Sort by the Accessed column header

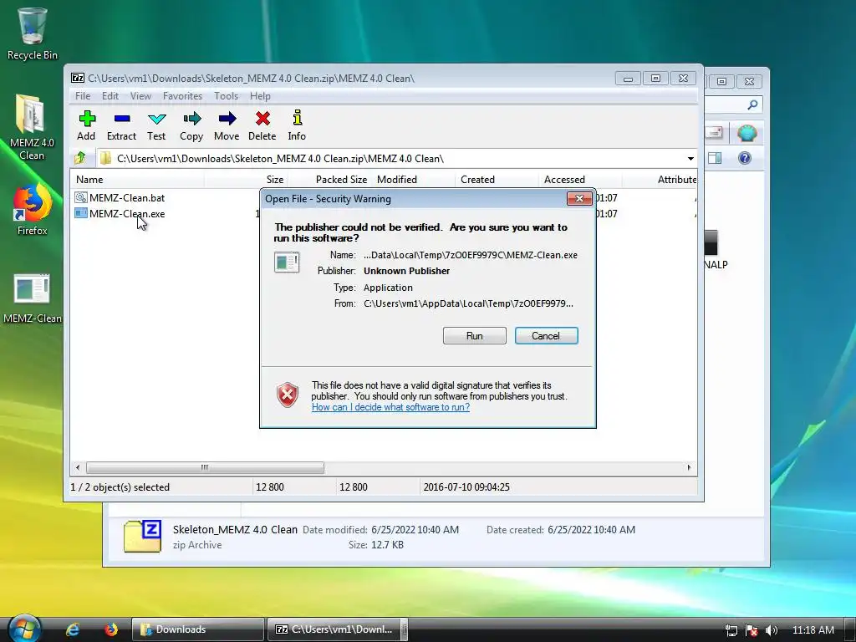580,180
